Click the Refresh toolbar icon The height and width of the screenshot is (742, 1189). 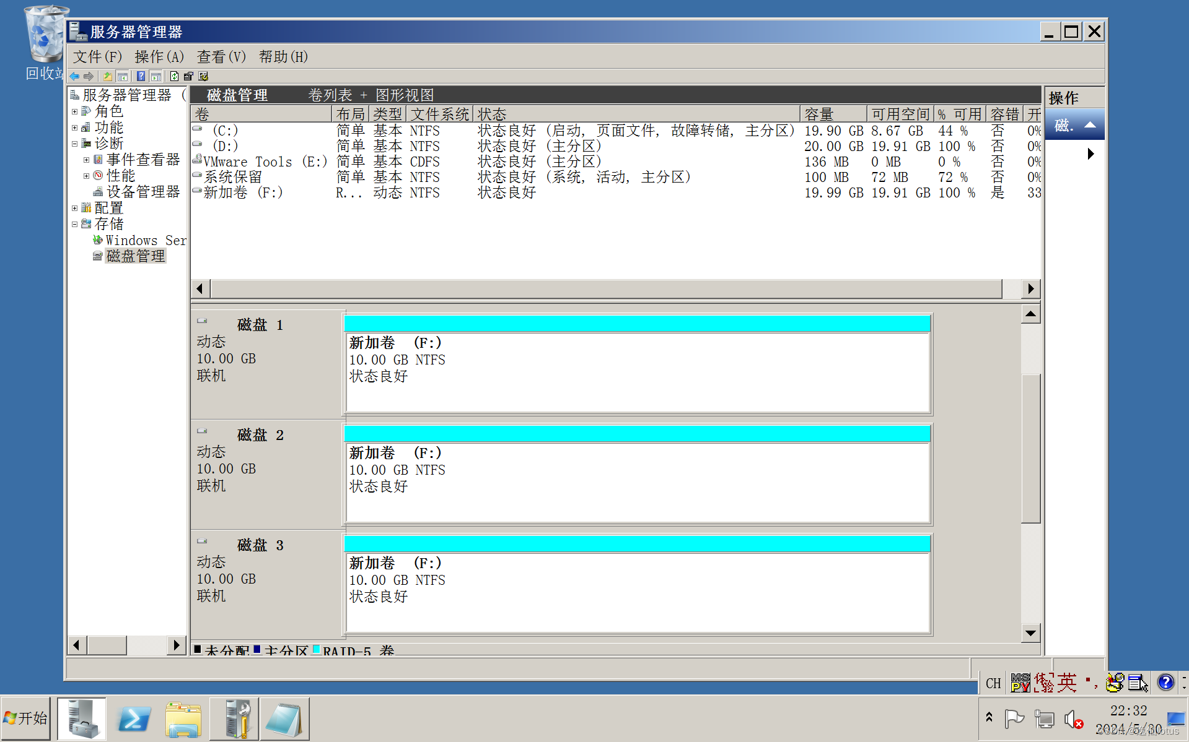(x=175, y=76)
